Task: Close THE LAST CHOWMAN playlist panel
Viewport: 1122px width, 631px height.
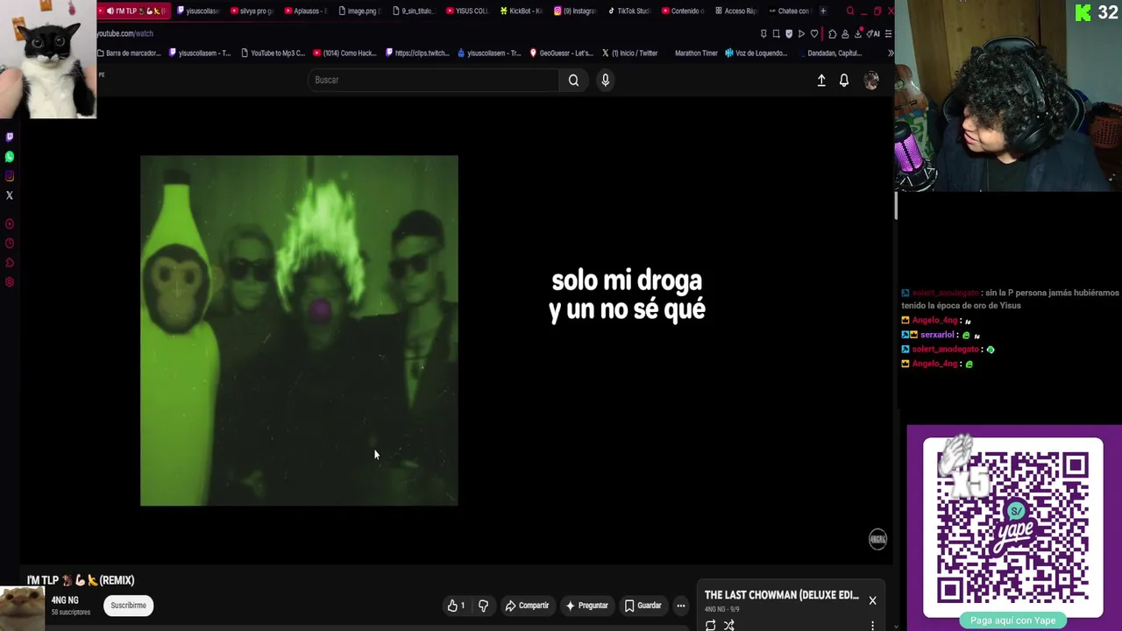Action: [872, 600]
